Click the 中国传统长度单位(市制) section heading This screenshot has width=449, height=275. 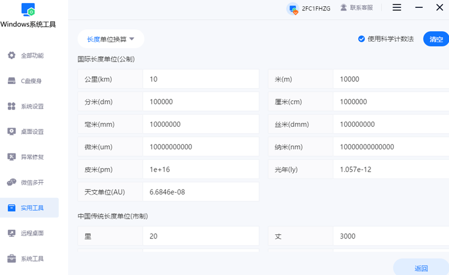[x=112, y=216]
